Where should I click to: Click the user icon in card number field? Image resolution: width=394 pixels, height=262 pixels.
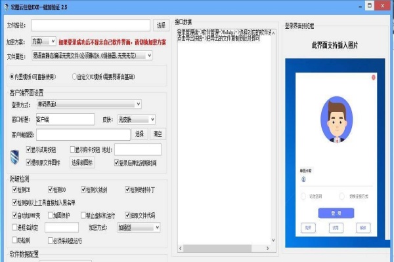[303, 179]
